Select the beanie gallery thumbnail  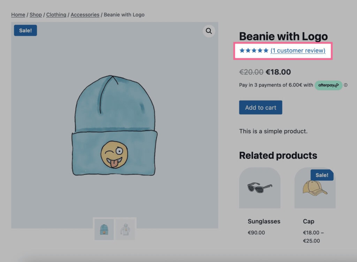(x=104, y=230)
